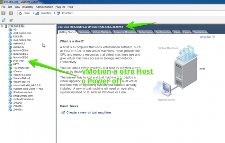Open the Help menu
Screen dimensions: 225x143
pyautogui.click(x=70, y=7)
